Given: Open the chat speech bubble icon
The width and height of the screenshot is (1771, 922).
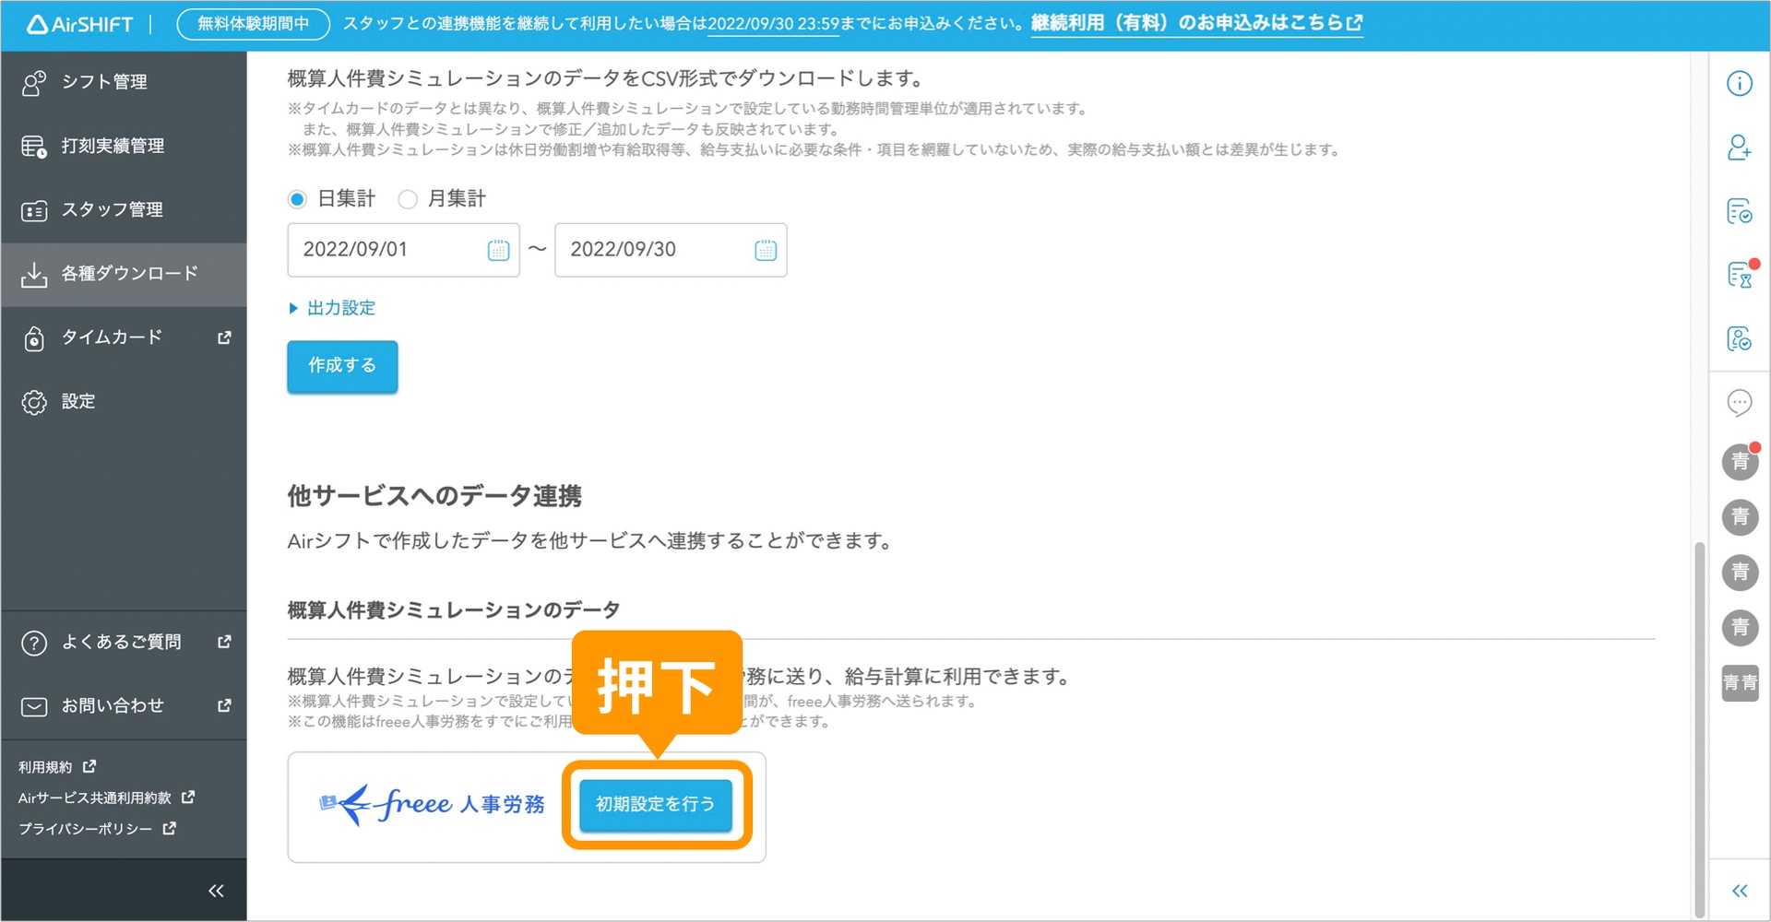Looking at the screenshot, I should point(1739,403).
